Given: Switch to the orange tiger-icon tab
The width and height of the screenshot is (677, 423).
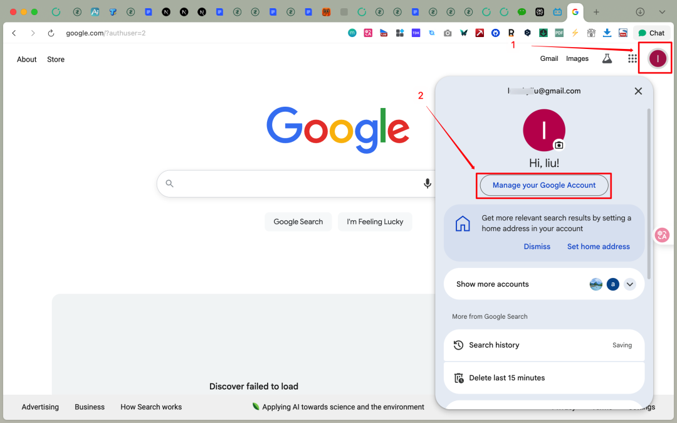Looking at the screenshot, I should [x=326, y=12].
